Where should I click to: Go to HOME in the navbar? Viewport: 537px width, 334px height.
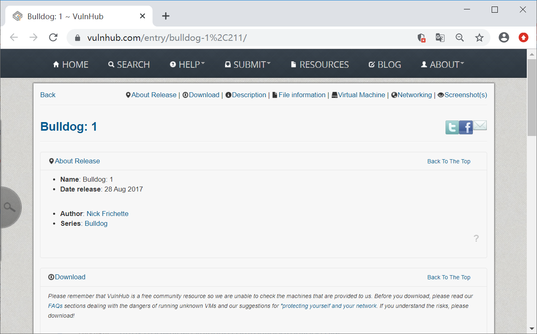[71, 65]
